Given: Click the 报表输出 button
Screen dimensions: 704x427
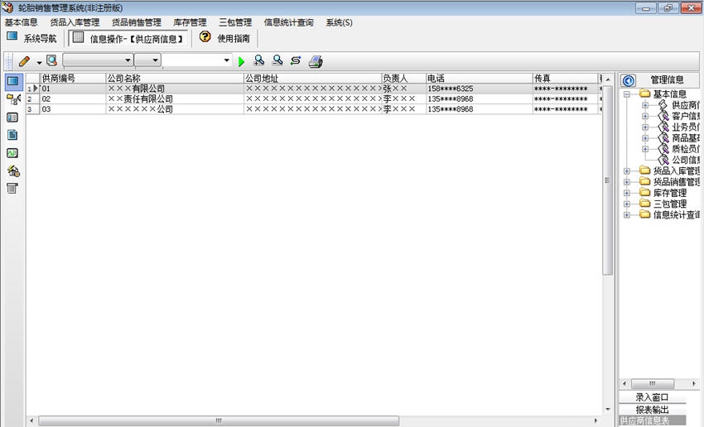Looking at the screenshot, I should (x=652, y=410).
